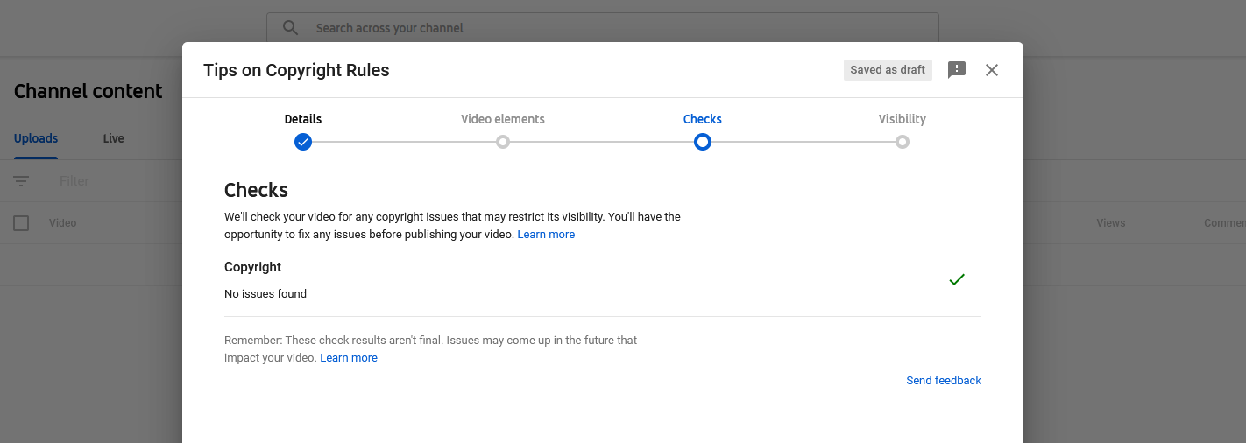Click the Views column header

point(1110,223)
